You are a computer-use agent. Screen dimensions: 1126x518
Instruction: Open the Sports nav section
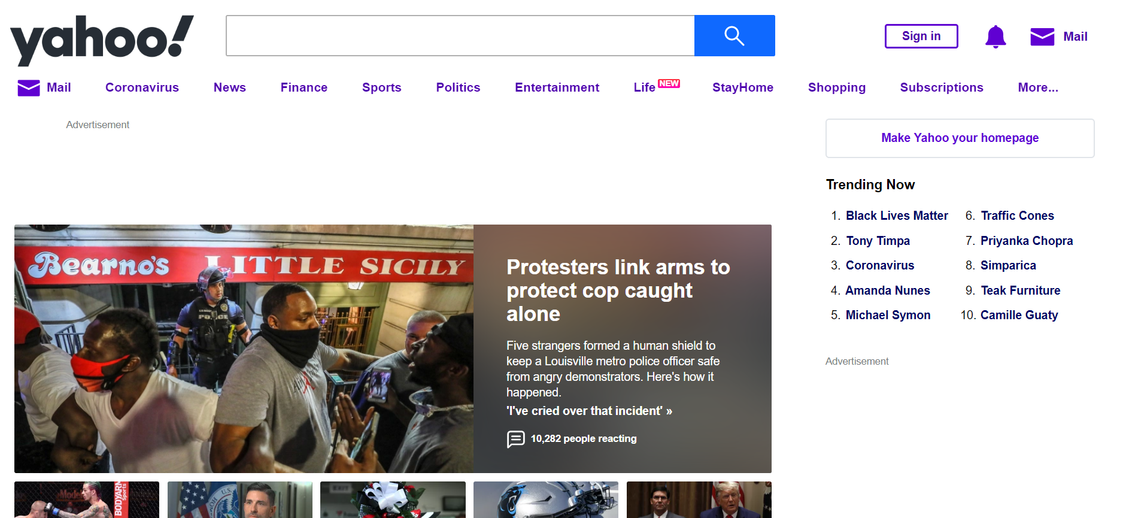coord(382,87)
